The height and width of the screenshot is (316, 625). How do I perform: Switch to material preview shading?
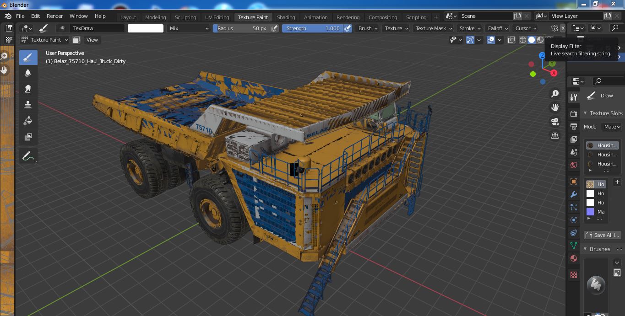tap(540, 40)
